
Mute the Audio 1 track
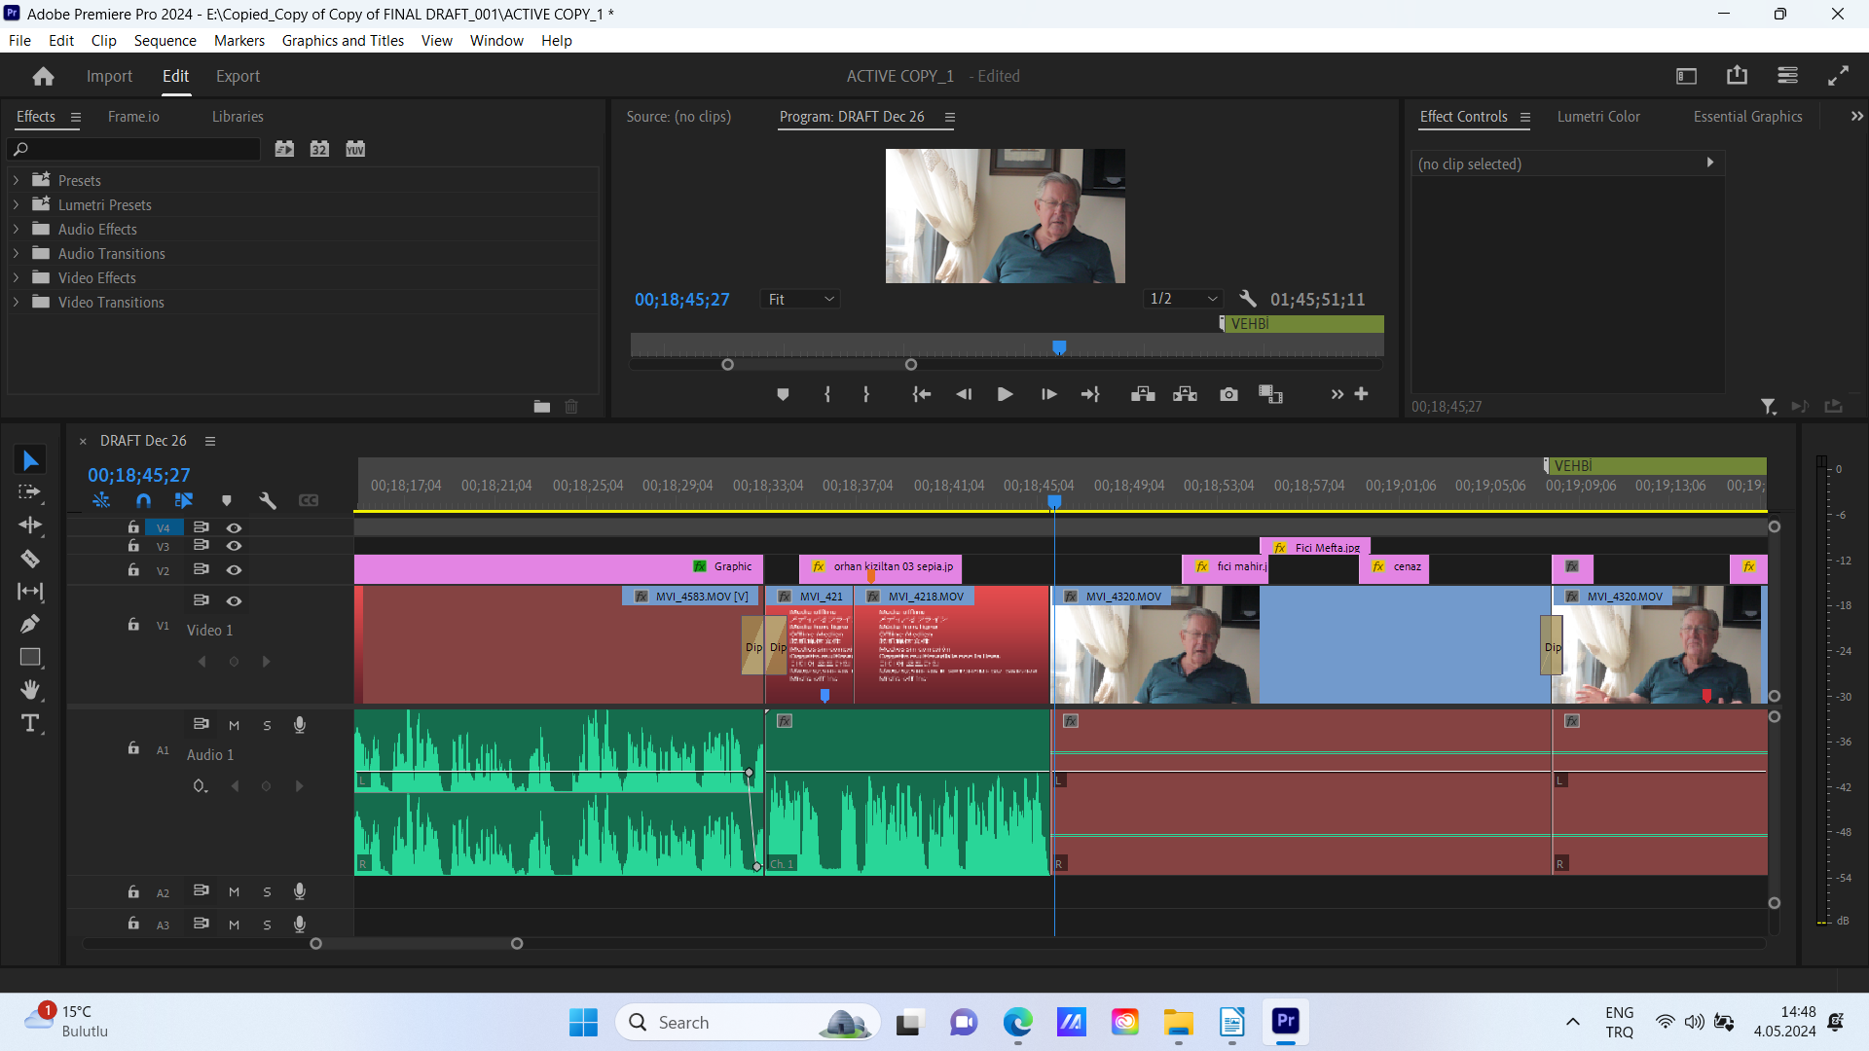234,725
